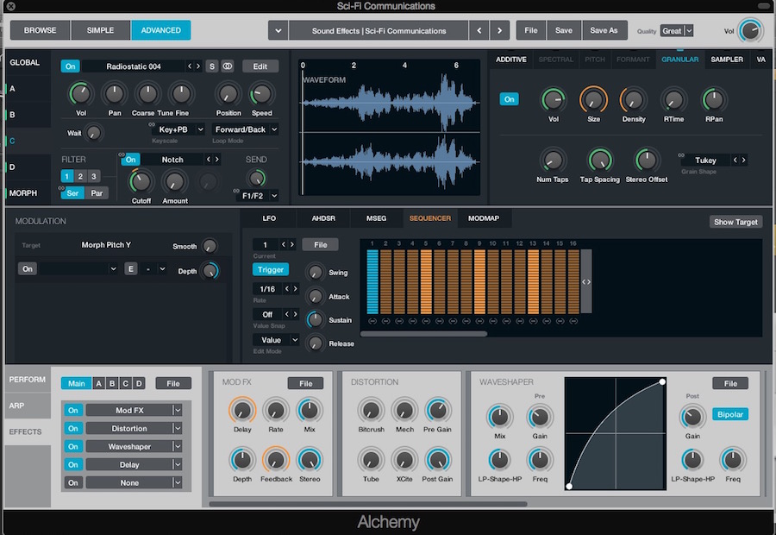Click sequencer step 9 bar

479,281
